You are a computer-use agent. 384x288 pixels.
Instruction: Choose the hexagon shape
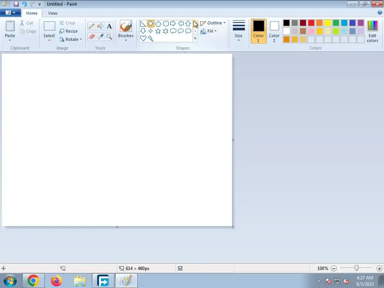point(166,24)
